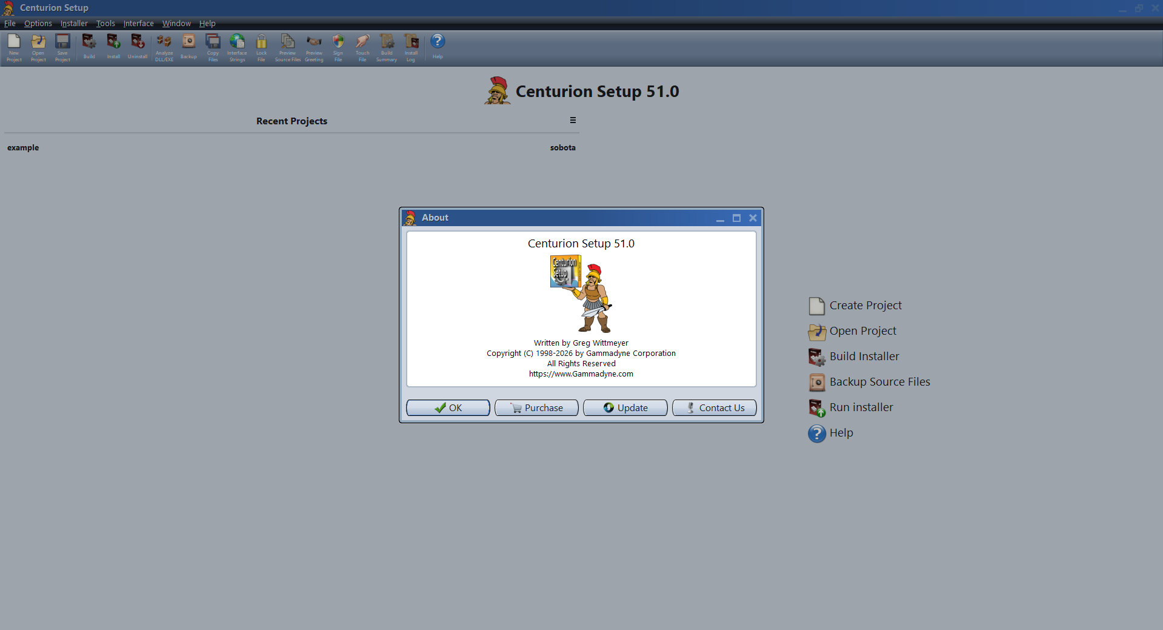
Task: Click OK in the About dialog
Action: 448,407
